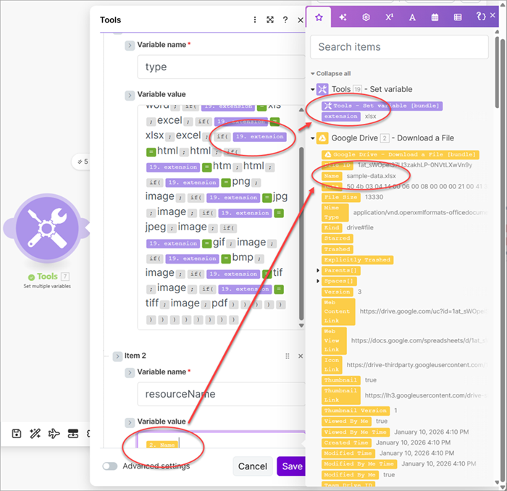Select the array functions tab icon
Image resolution: width=507 pixels, height=491 pixels.
[458, 17]
